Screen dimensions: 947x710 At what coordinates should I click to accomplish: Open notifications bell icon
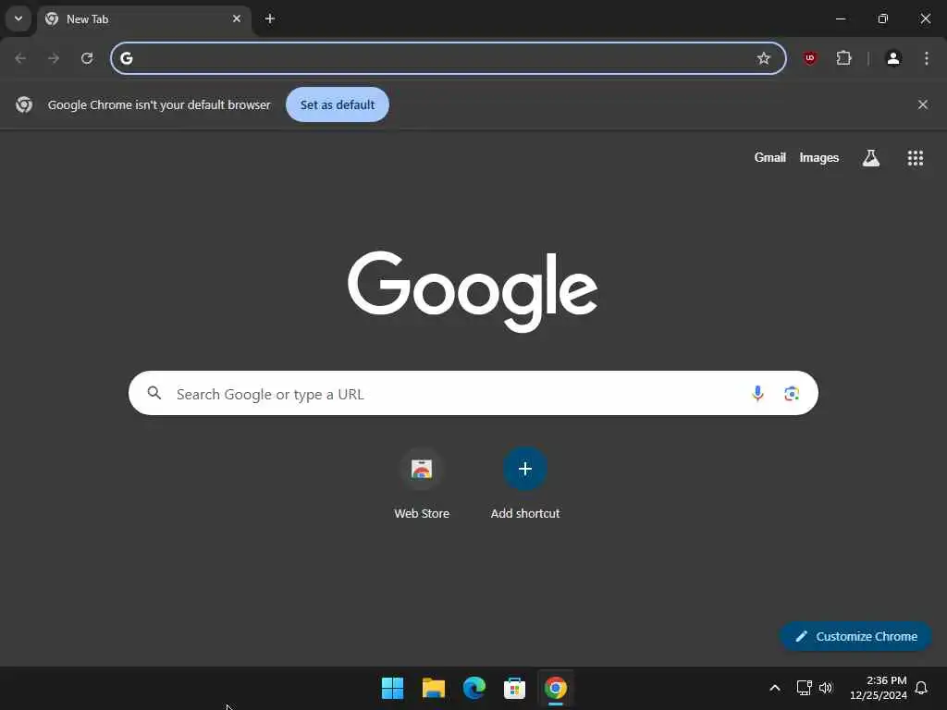[x=921, y=688]
